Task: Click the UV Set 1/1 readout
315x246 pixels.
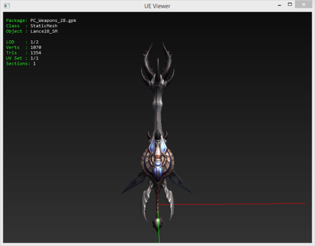Action: (x=34, y=58)
